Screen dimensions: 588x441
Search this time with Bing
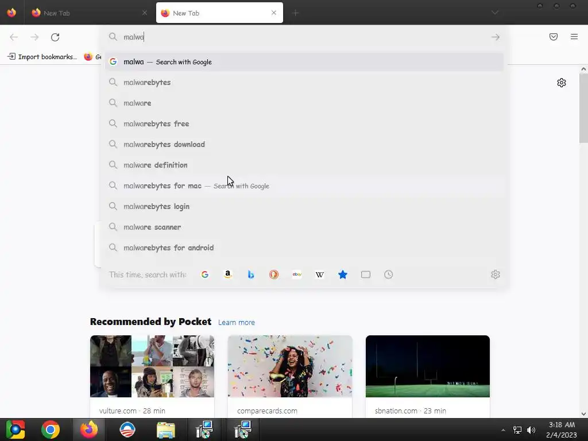(x=251, y=274)
